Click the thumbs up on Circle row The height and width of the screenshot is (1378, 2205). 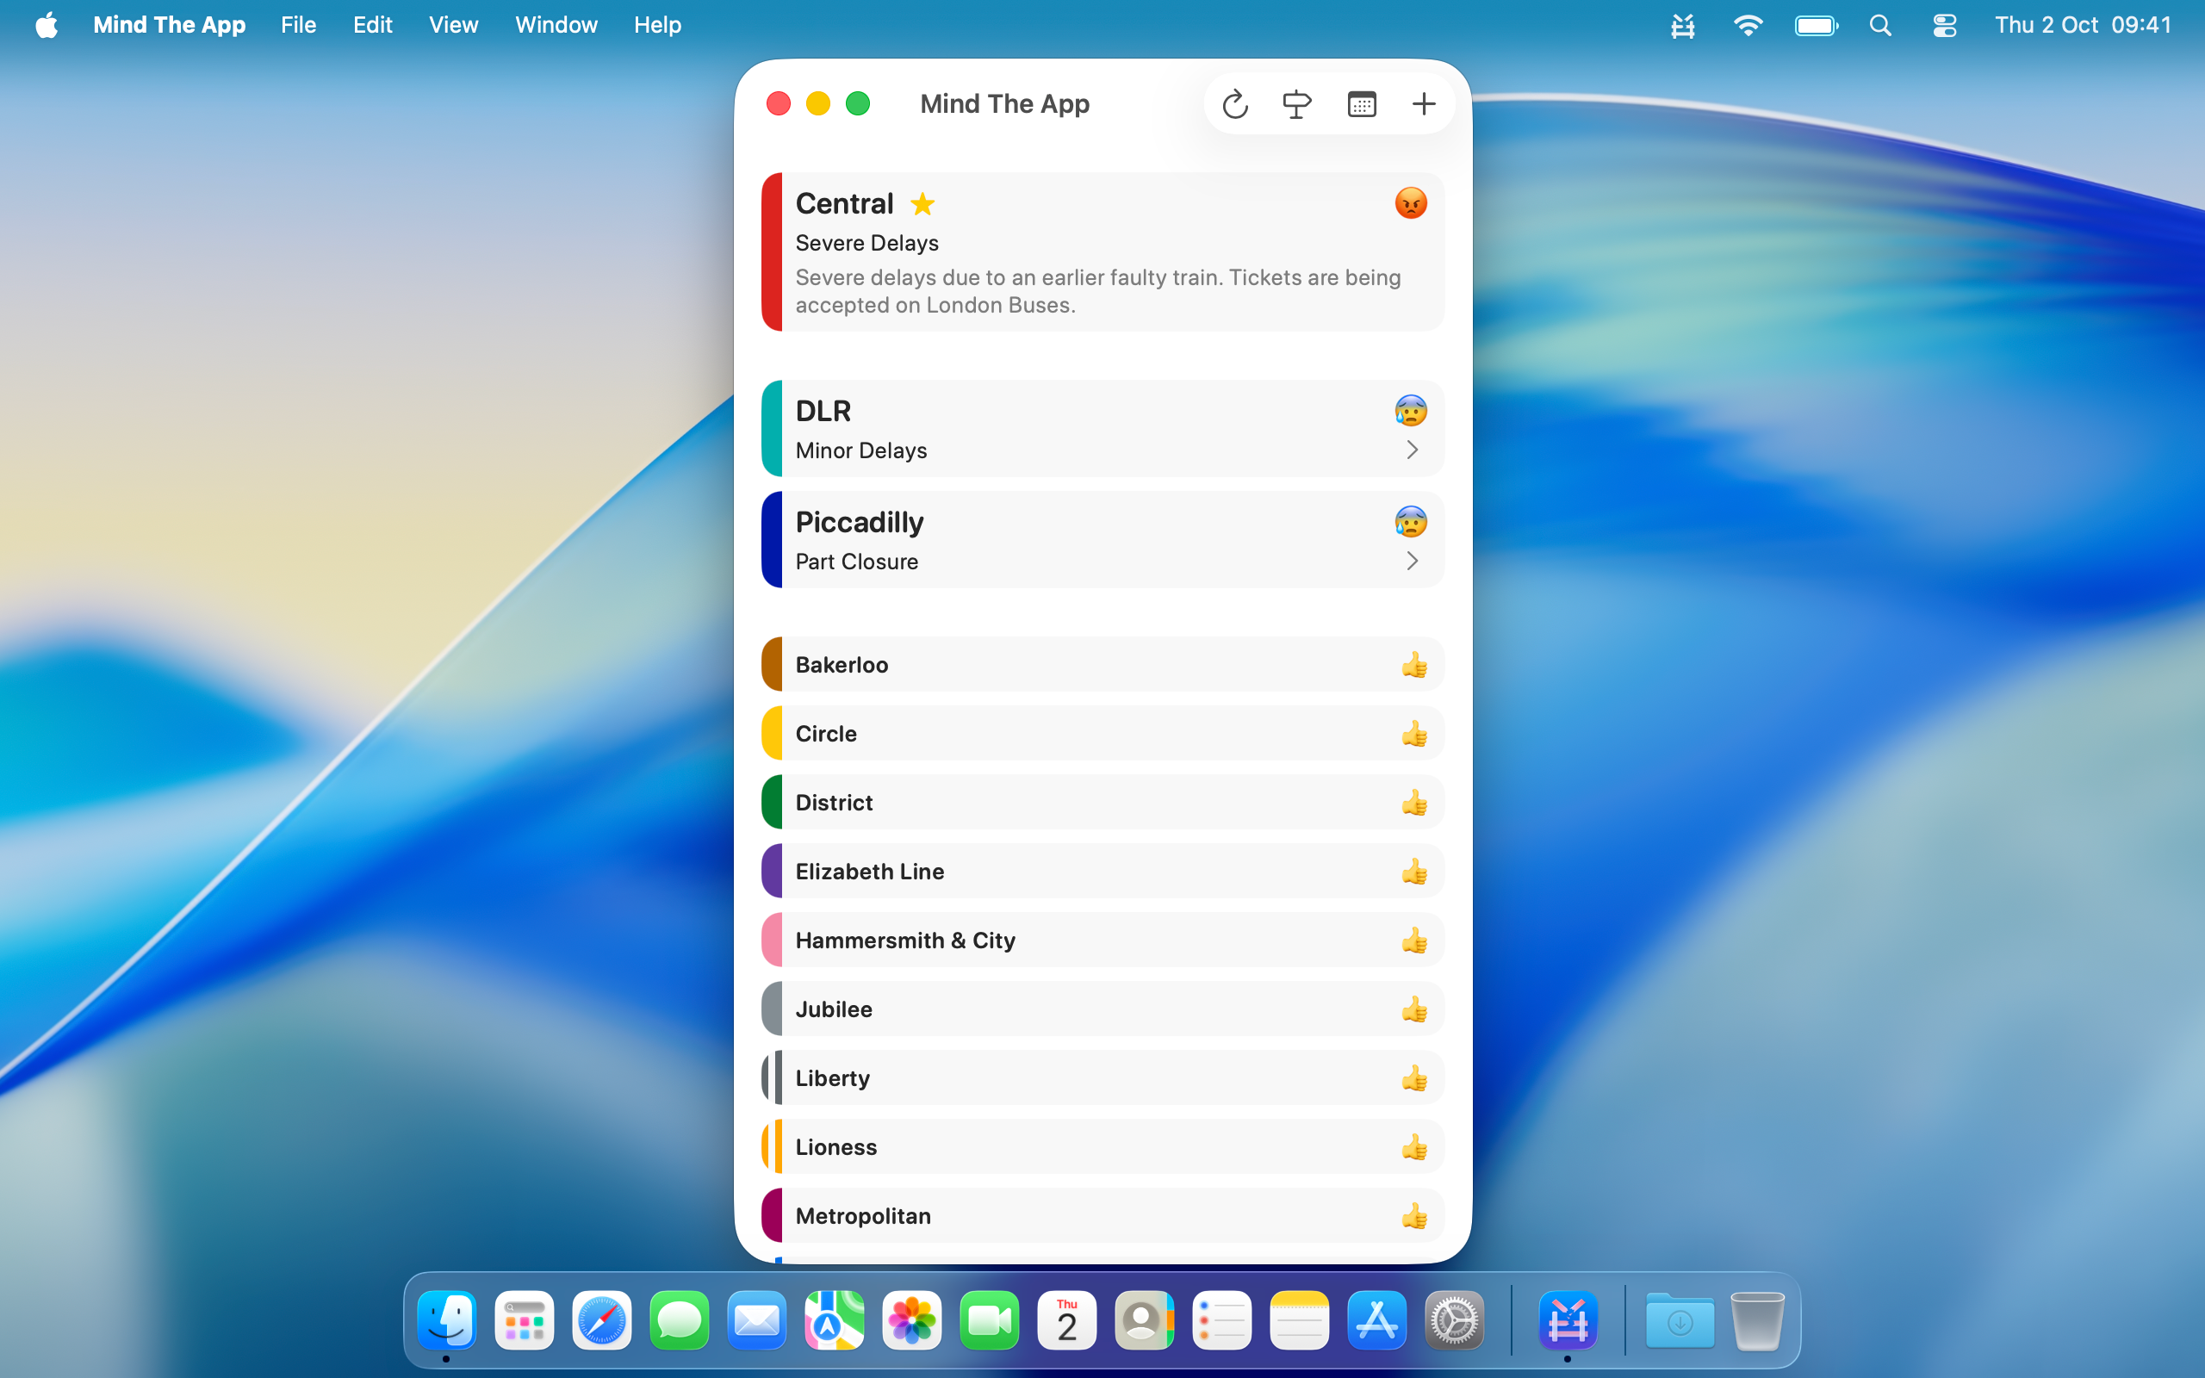[1414, 734]
